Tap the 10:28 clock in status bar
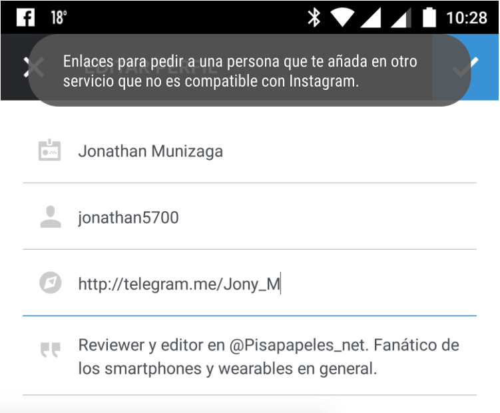The height and width of the screenshot is (413, 500). [x=467, y=17]
